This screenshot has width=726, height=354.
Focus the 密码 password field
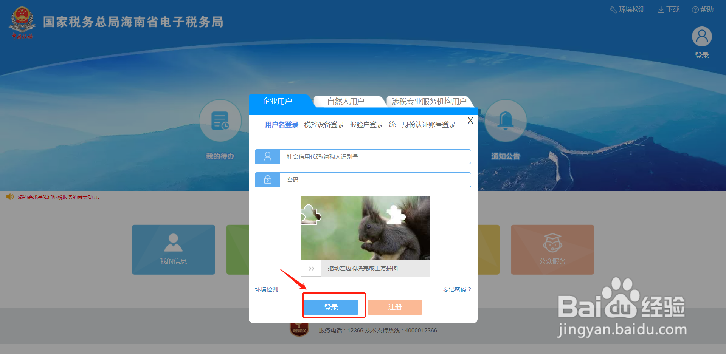coord(375,180)
